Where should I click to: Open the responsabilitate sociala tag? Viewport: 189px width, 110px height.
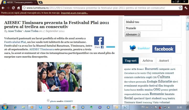click(x=137, y=94)
